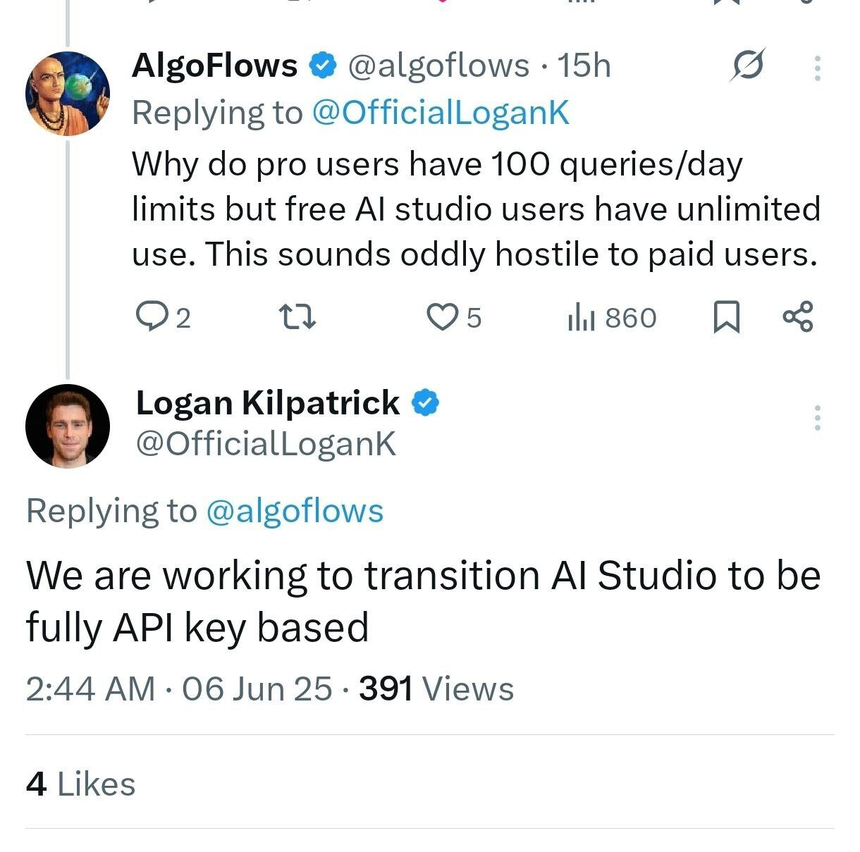
Task: Open the three-dot menu on AlgoFlows' tweet
Action: coord(818,68)
